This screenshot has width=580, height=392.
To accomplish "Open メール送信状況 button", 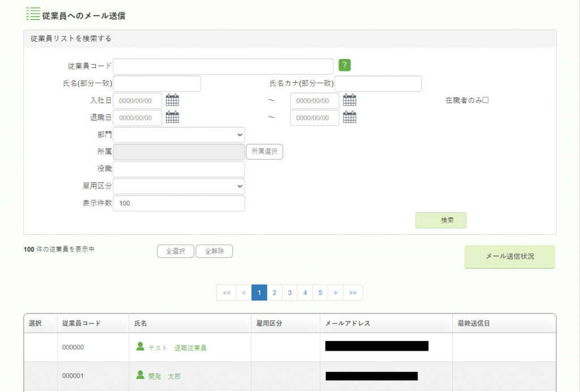I will click(x=509, y=257).
